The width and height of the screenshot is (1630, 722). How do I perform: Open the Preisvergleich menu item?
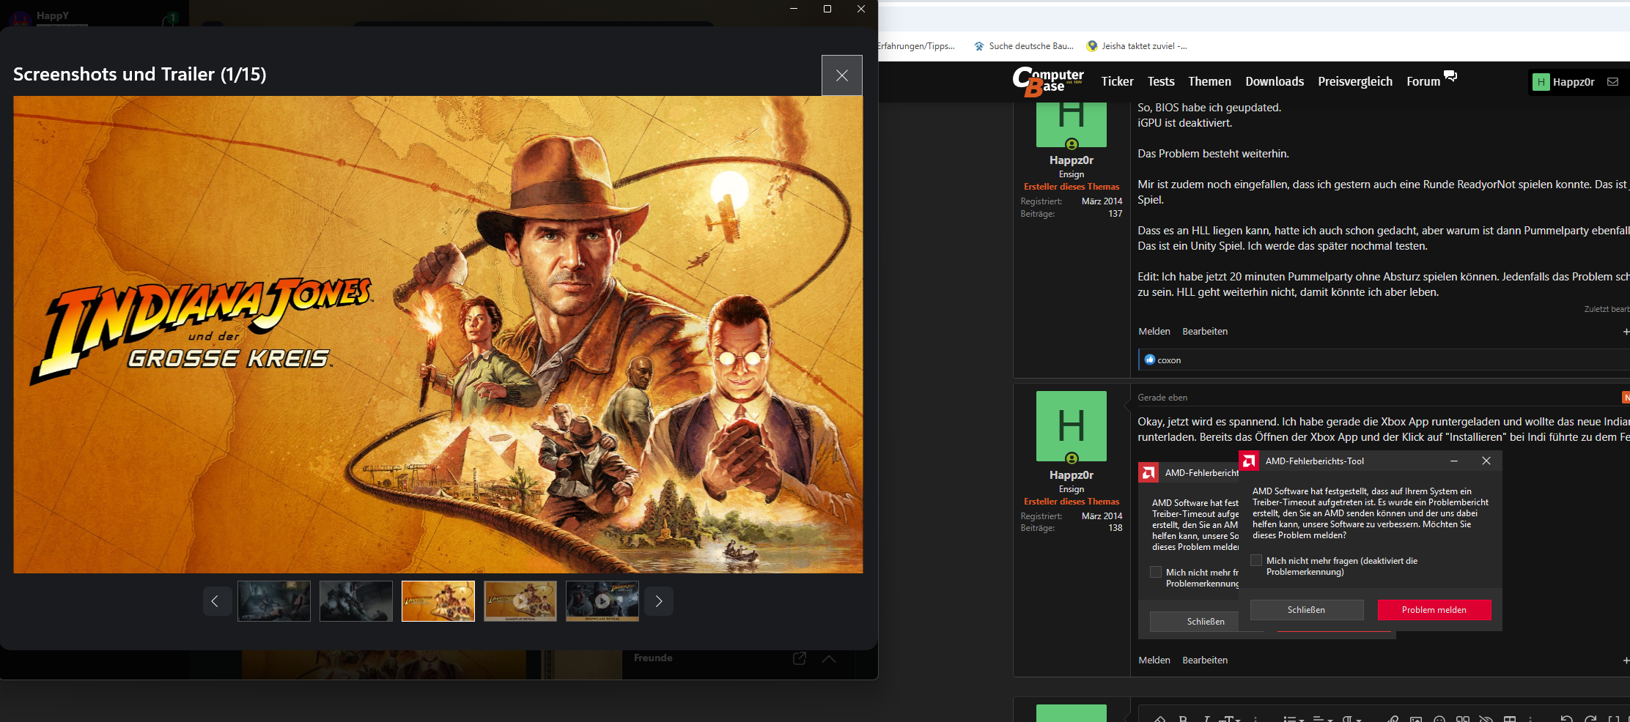coord(1355,81)
